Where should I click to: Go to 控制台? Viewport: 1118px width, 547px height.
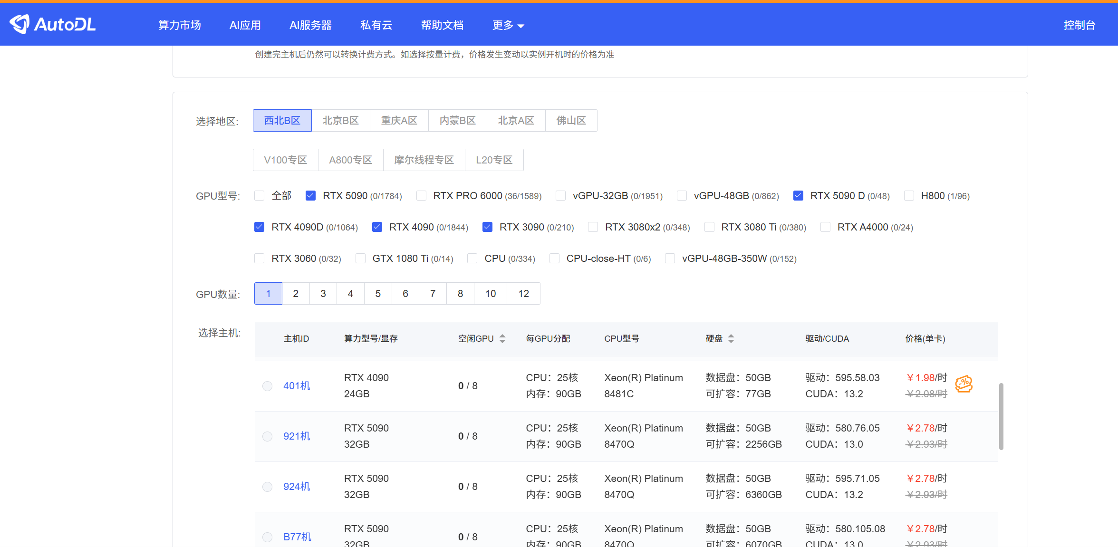pos(1079,25)
